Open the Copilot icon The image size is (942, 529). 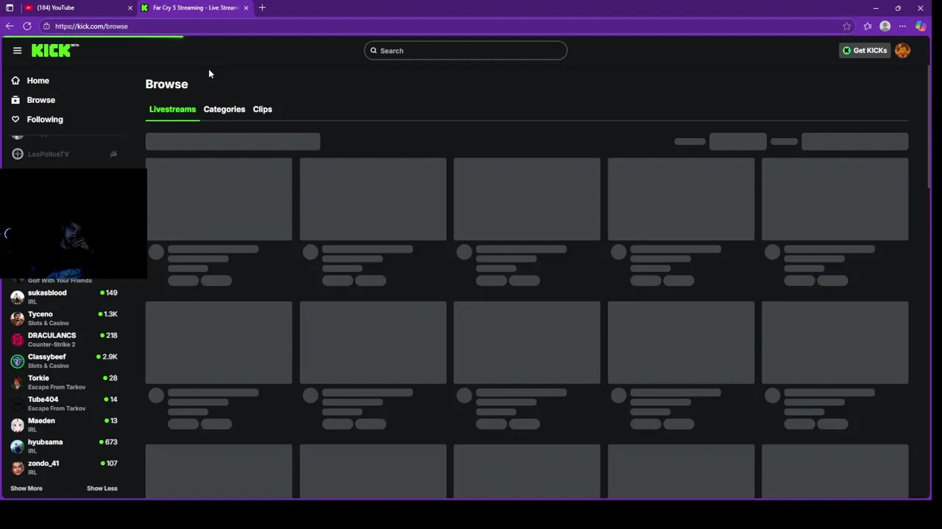(x=921, y=26)
